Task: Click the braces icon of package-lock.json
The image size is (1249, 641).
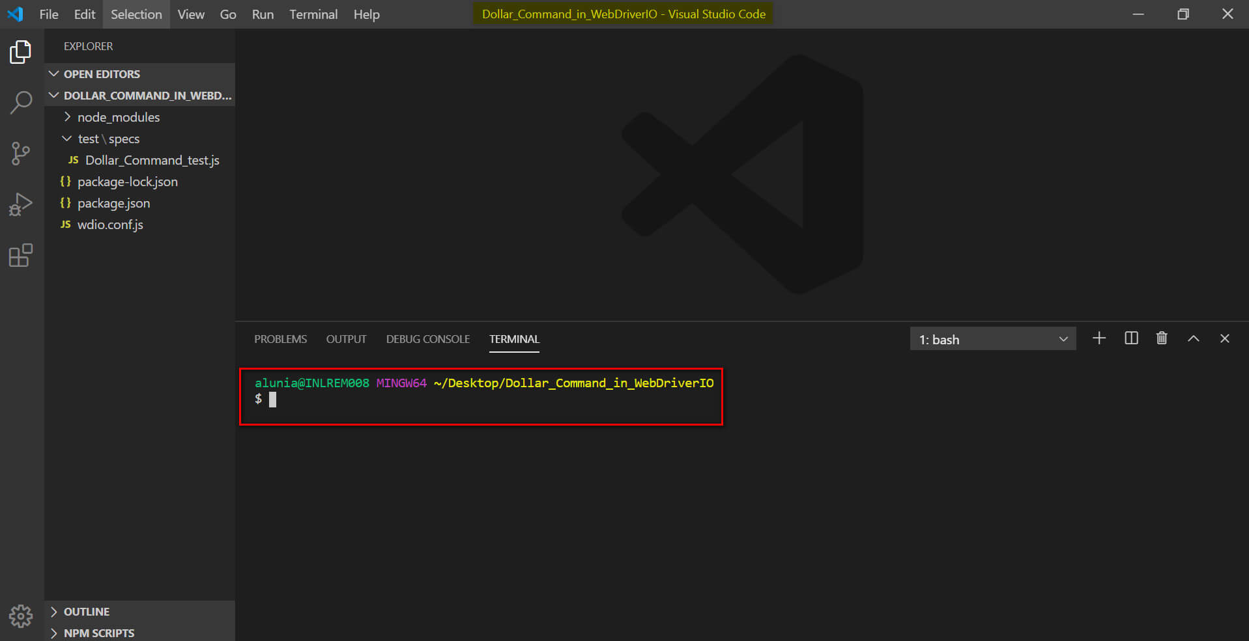Action: coord(65,182)
